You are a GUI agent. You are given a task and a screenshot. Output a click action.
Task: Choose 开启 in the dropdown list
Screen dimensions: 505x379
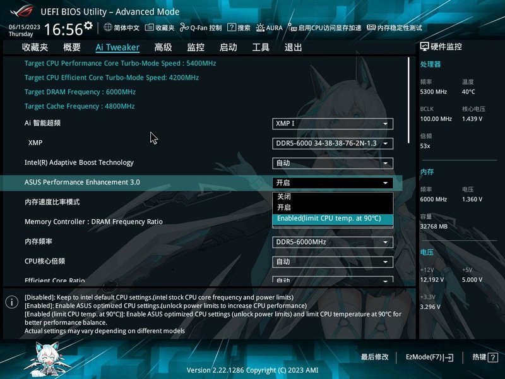(333, 207)
